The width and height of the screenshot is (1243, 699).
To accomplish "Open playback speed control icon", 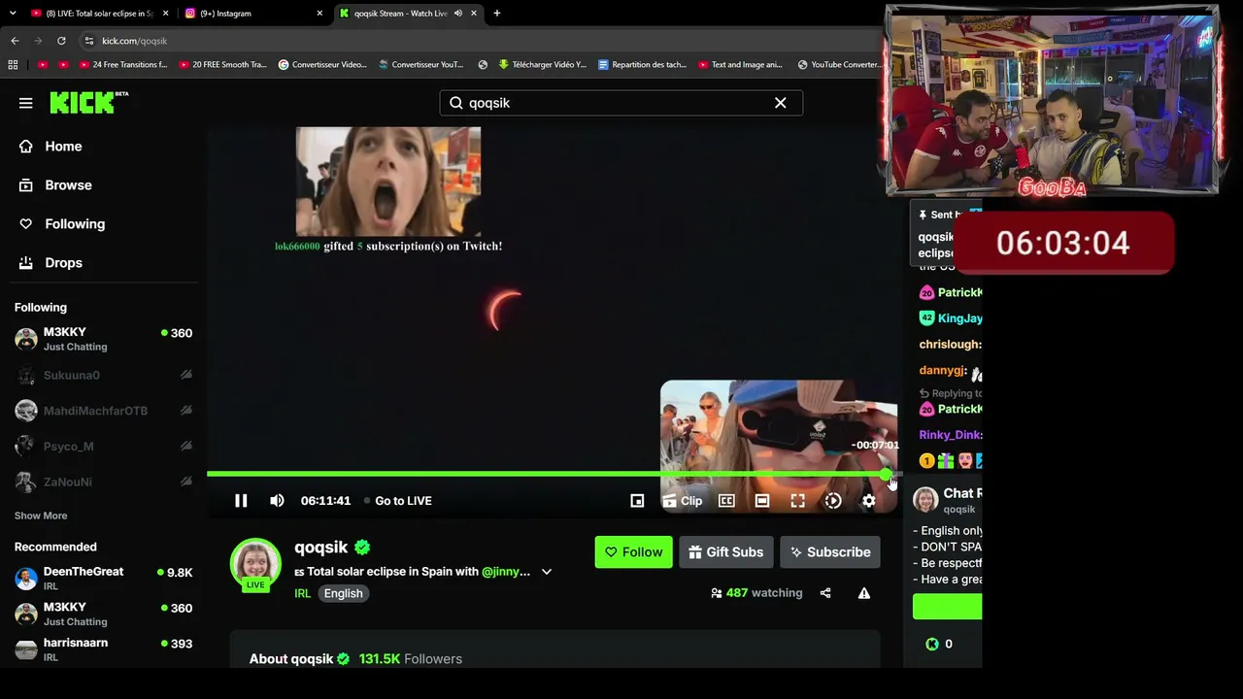I will click(x=833, y=501).
